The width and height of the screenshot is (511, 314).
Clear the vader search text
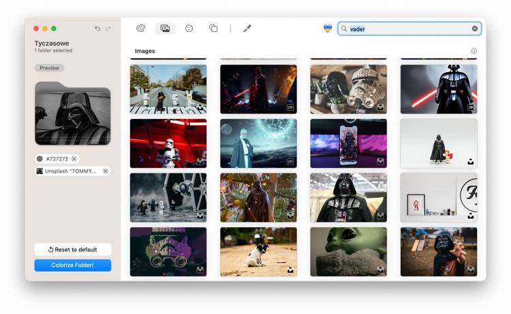[474, 29]
